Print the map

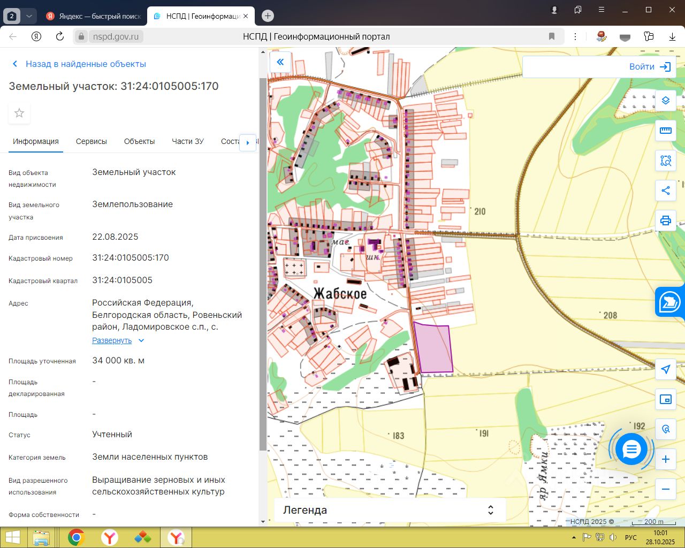click(x=666, y=220)
